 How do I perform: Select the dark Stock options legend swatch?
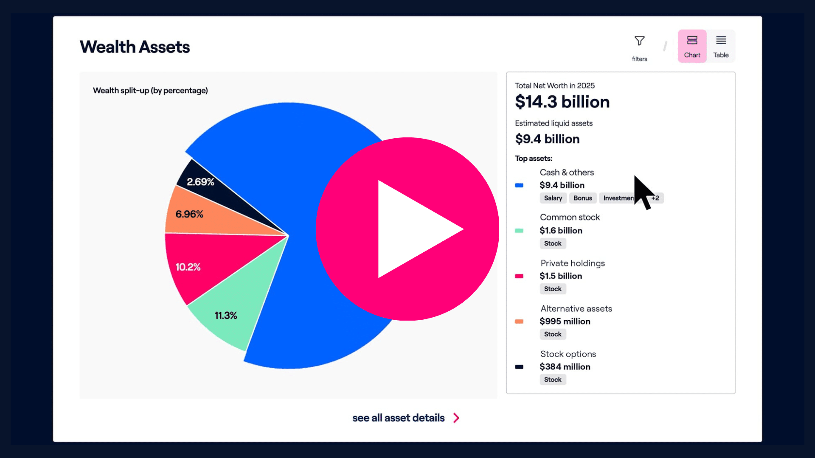click(x=519, y=367)
